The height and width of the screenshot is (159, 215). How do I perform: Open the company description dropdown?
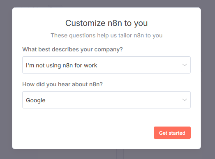(106, 65)
